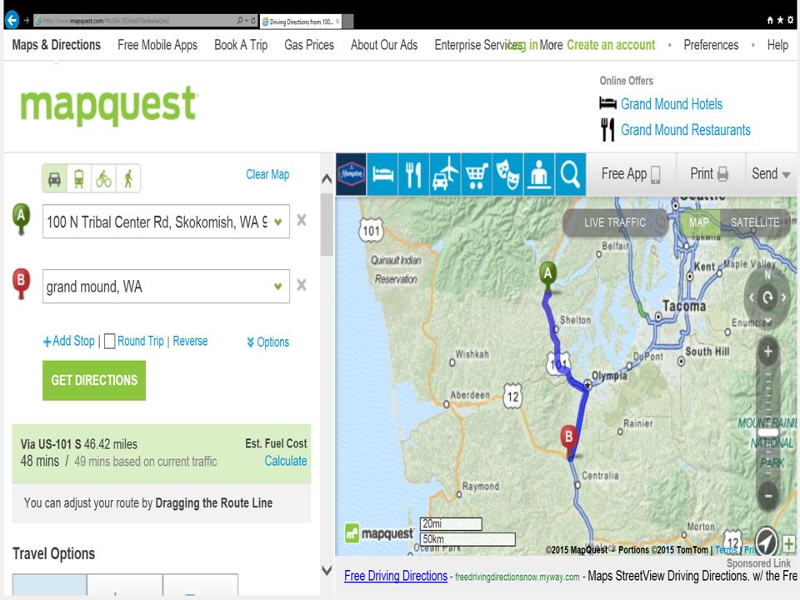Click the browser address bar
The height and width of the screenshot is (600, 800).
point(137,21)
